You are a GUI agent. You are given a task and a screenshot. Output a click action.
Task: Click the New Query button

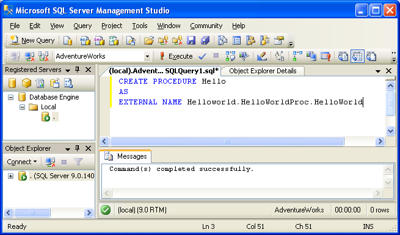32,40
